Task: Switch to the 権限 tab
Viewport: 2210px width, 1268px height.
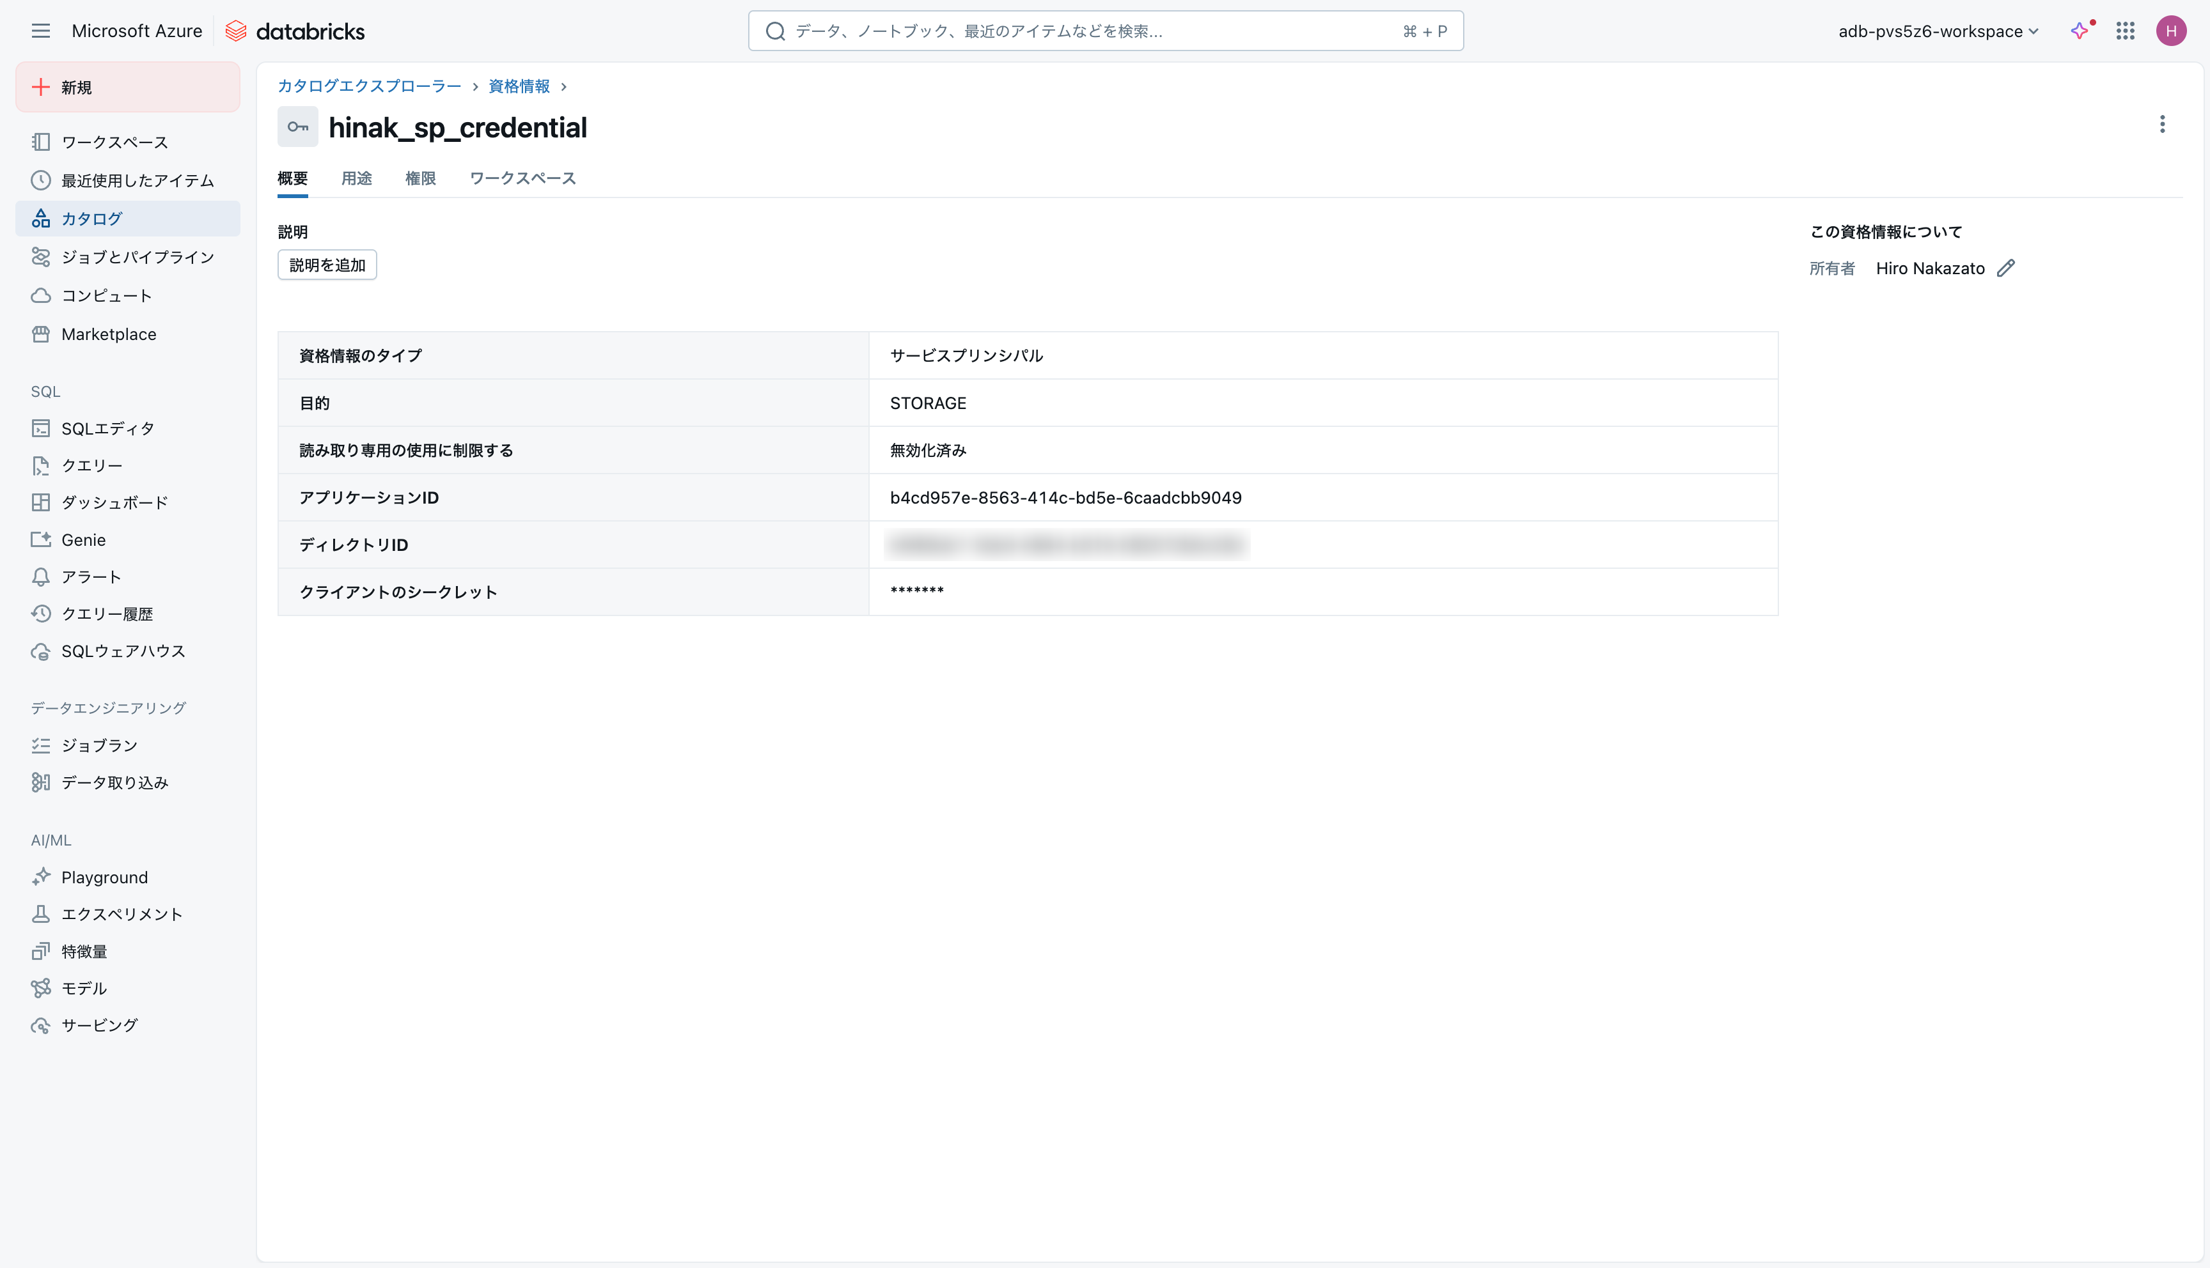Action: (x=420, y=178)
